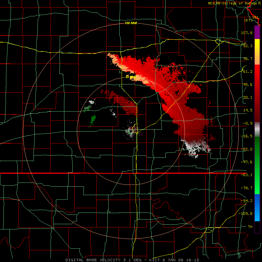Click the 61.2 velocity scale value
This screenshot has width=262, height=262.
point(248,72)
